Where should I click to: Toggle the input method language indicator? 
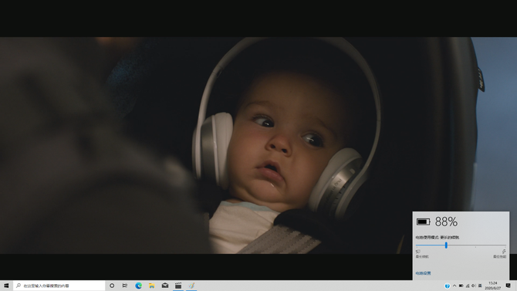480,286
